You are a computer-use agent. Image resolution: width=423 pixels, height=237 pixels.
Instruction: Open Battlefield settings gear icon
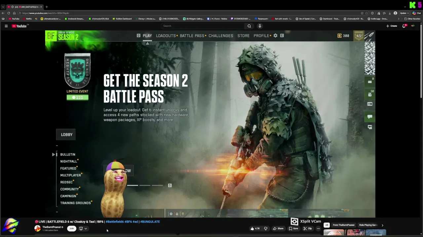pyautogui.click(x=275, y=36)
